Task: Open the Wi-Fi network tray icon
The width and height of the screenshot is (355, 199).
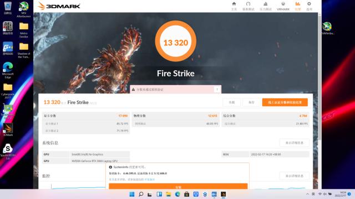Action: coord(320,194)
